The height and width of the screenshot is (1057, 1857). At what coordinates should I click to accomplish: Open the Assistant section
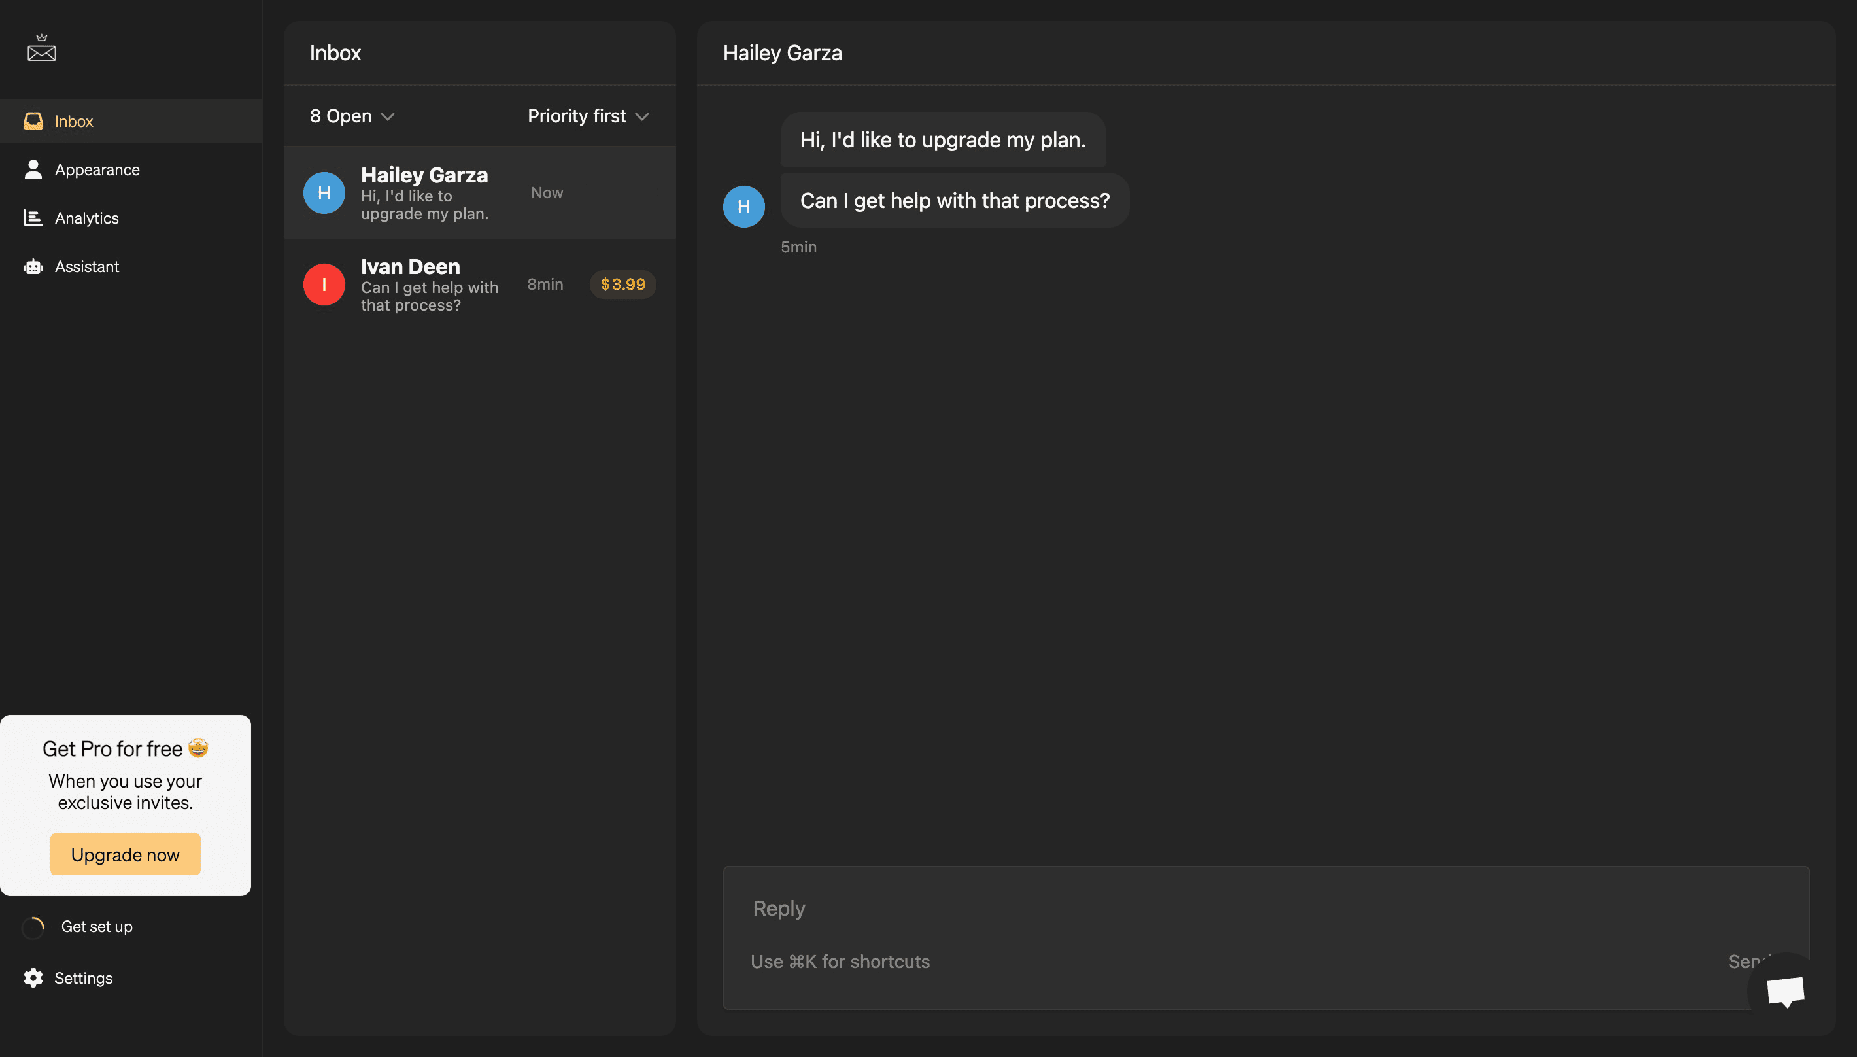click(x=131, y=266)
